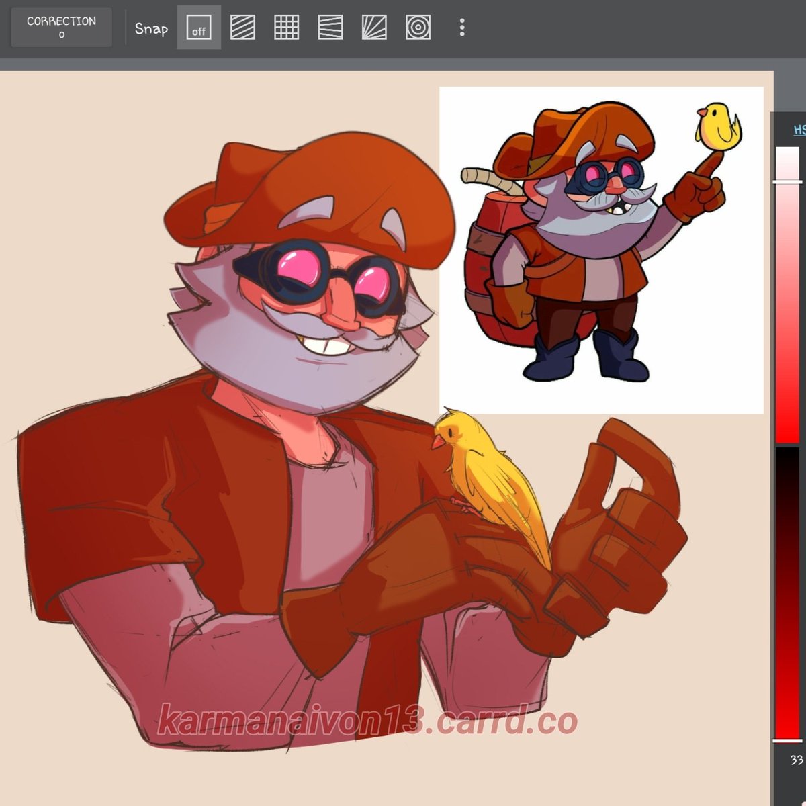Activate the horizontal lines snap

pyautogui.click(x=330, y=28)
